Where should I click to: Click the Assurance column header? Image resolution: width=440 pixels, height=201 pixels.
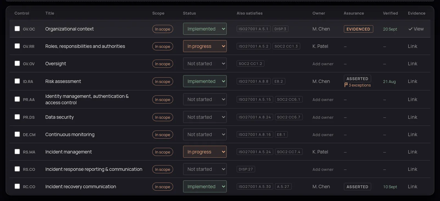(354, 13)
